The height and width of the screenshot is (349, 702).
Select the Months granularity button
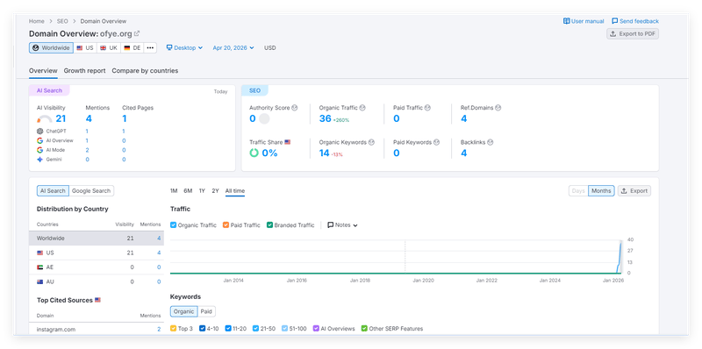[601, 190]
